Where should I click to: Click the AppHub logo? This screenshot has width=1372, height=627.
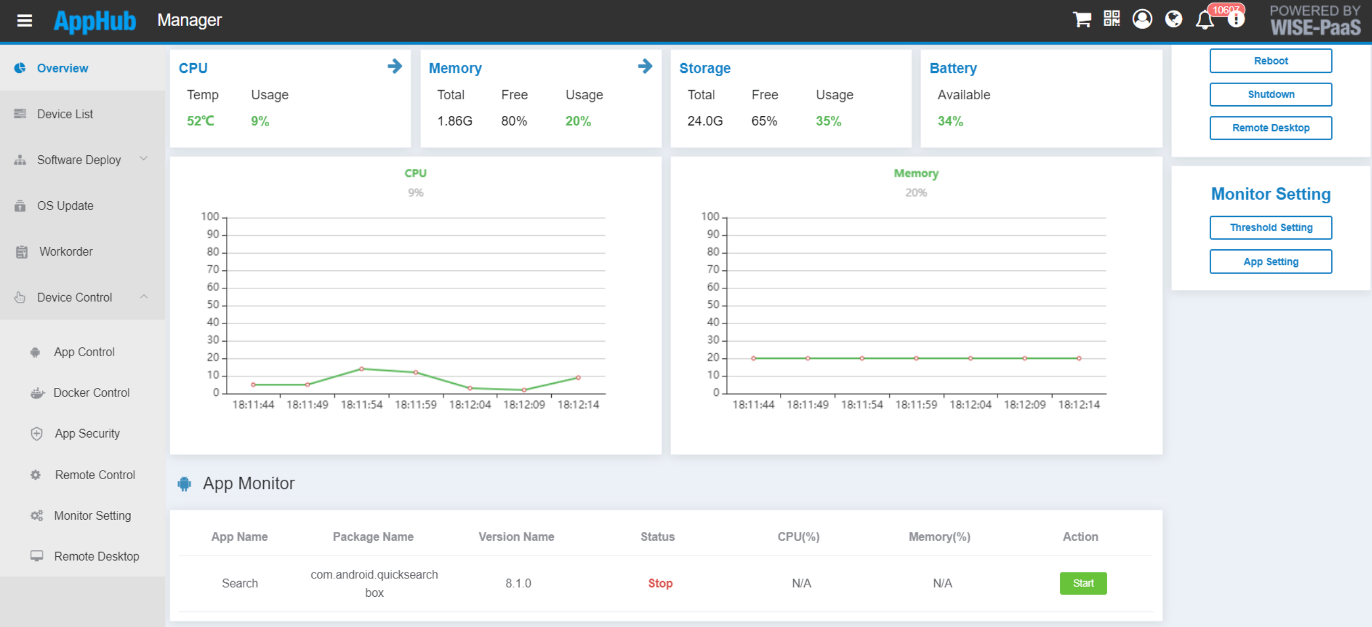point(95,21)
